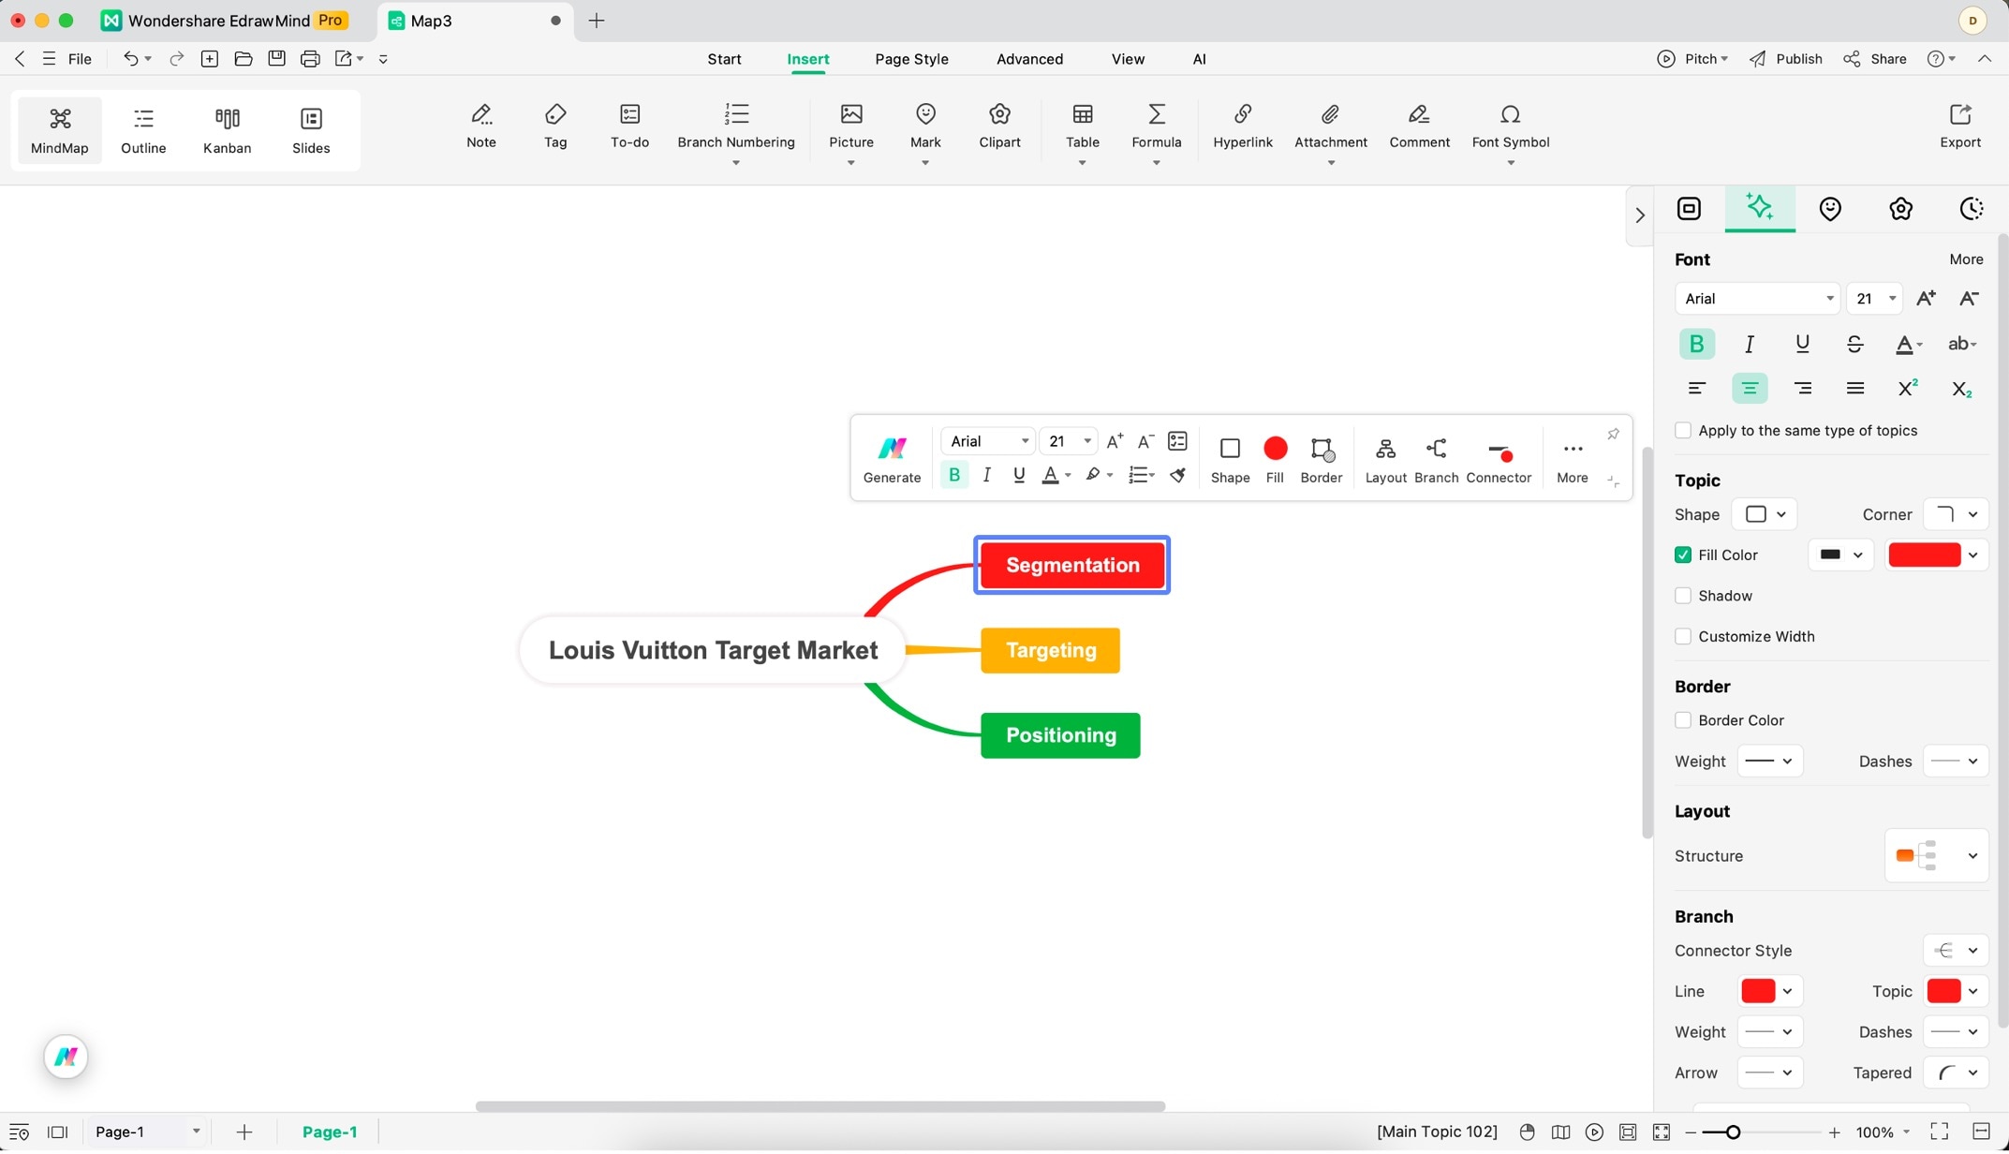Open the AI style panel tab
The height and width of the screenshot is (1154, 2009).
pos(1759,208)
